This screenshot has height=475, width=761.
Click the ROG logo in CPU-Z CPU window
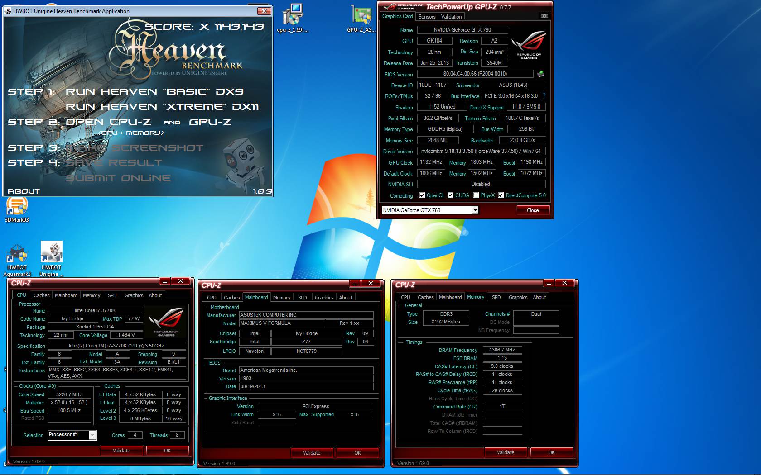(166, 322)
